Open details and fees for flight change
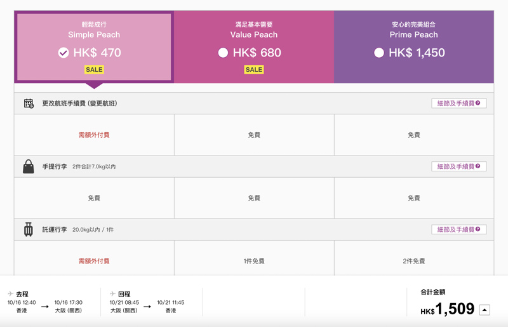 [458, 103]
